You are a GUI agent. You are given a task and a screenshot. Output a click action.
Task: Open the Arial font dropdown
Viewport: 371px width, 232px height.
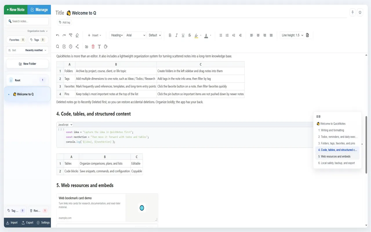point(135,35)
